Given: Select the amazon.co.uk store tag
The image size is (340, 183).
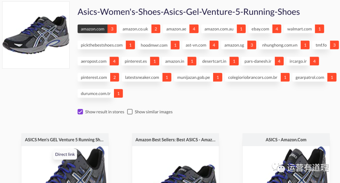Looking at the screenshot, I should point(135,29).
